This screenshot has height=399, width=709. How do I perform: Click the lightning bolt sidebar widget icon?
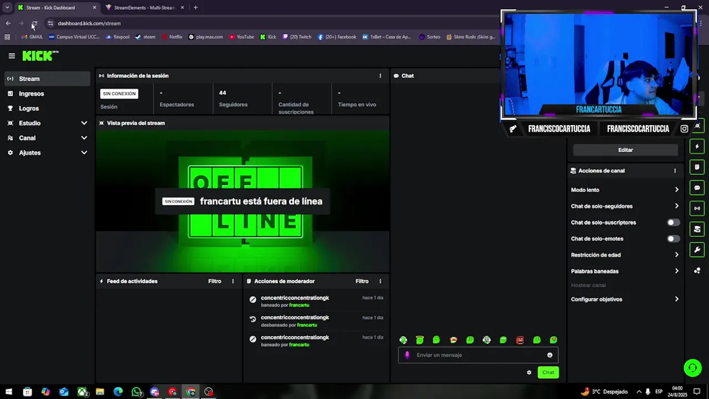pyautogui.click(x=697, y=146)
